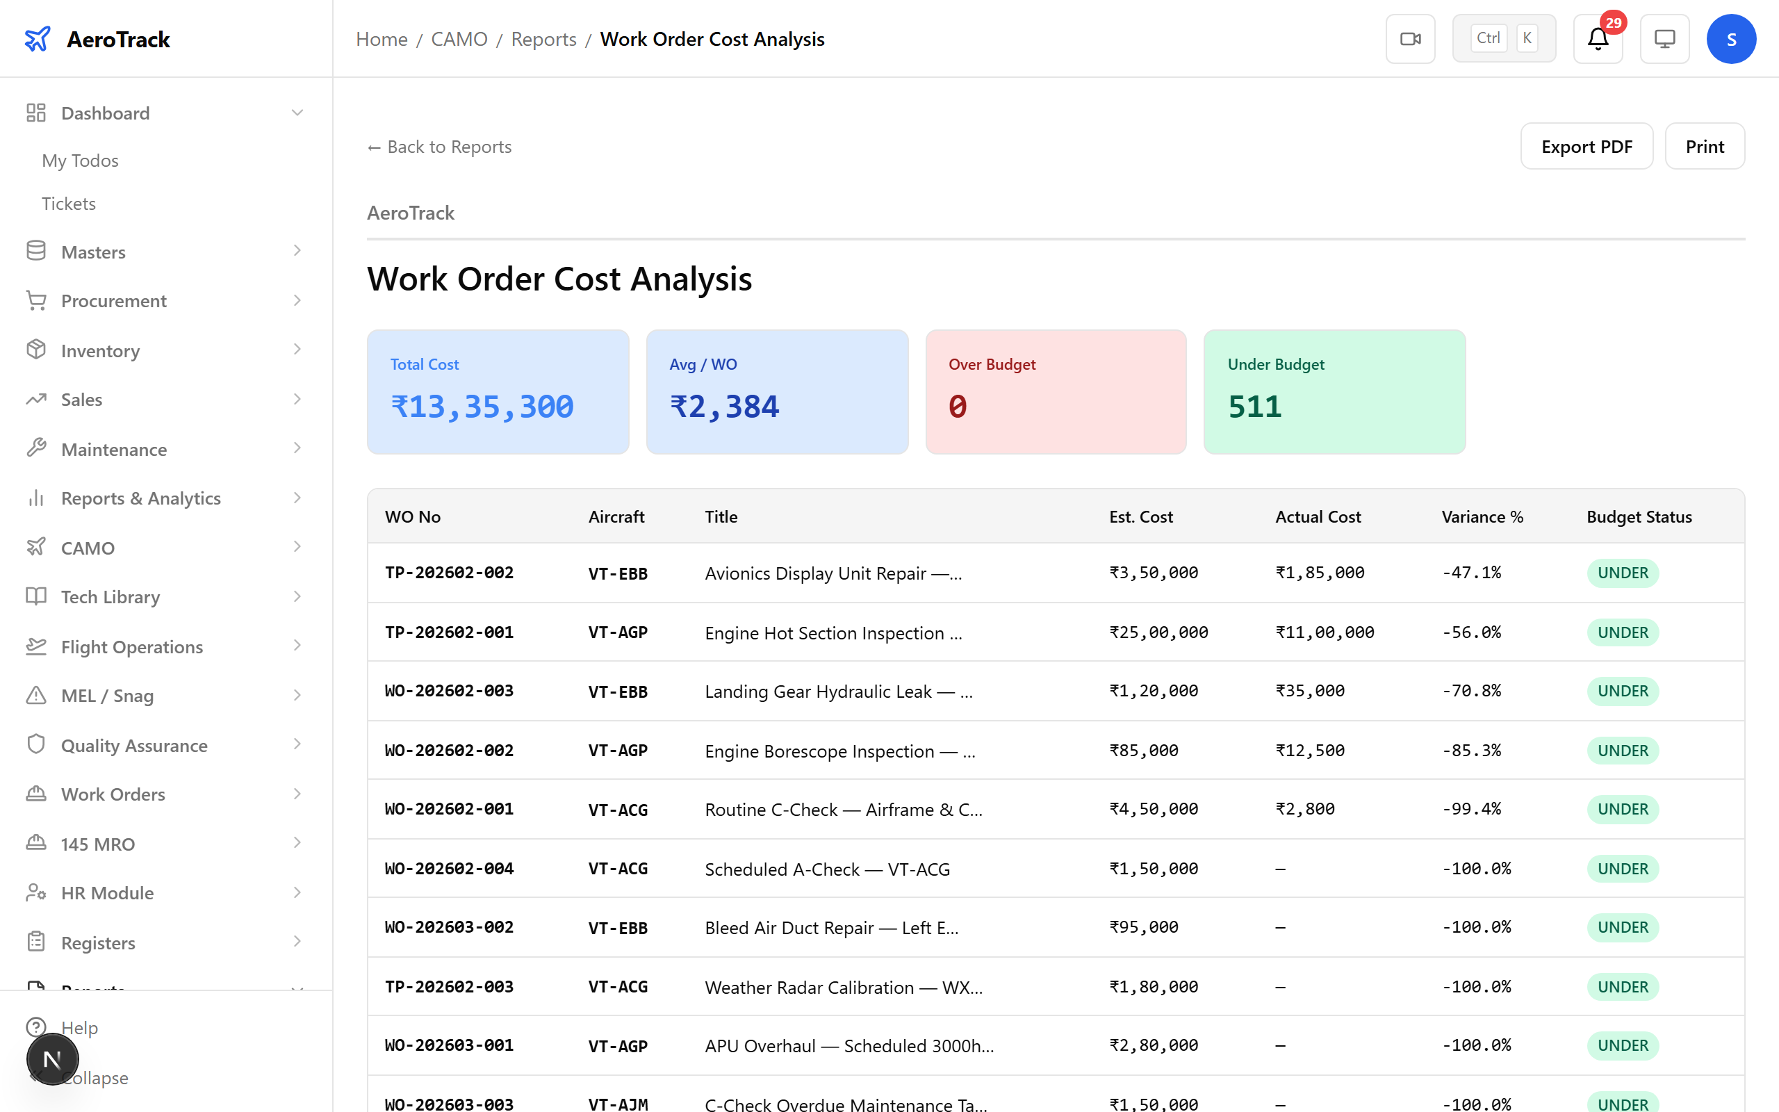This screenshot has height=1112, width=1779.
Task: Expand the HR Module section
Action: click(x=297, y=892)
